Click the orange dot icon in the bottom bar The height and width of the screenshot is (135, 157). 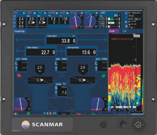click(x=50, y=113)
